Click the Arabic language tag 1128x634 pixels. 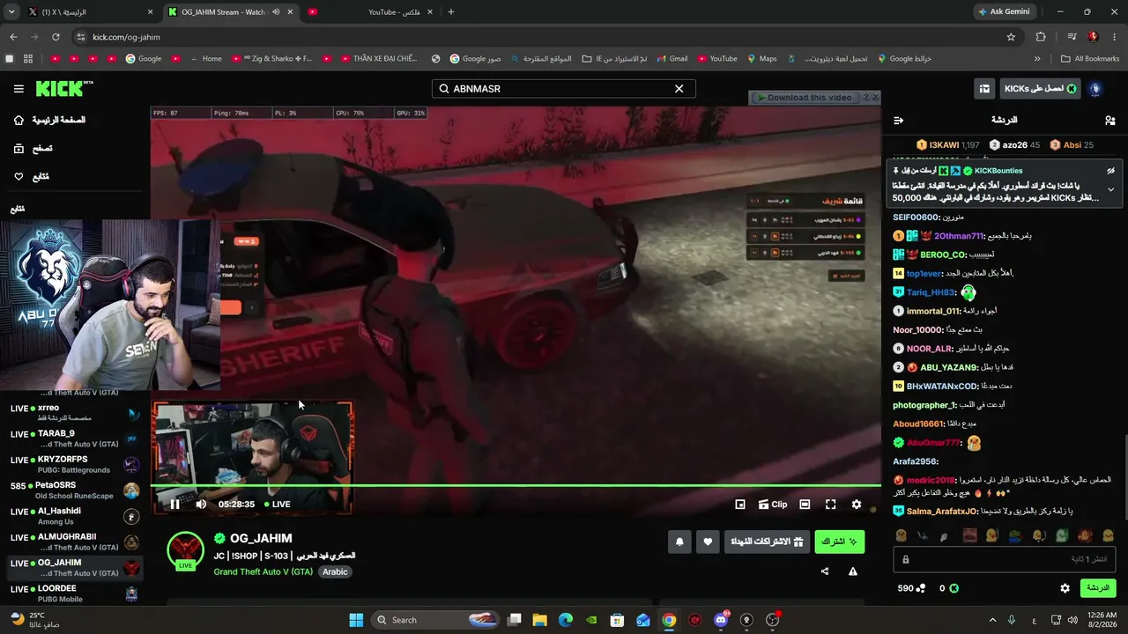[335, 571]
